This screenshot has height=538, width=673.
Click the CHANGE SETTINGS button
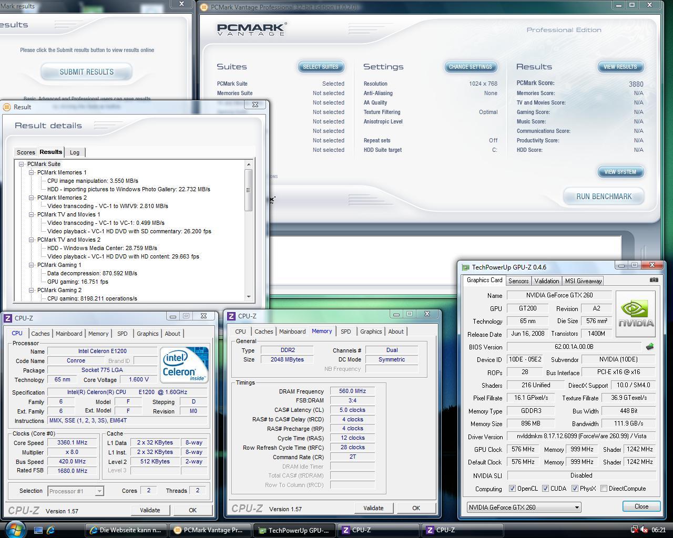click(470, 67)
